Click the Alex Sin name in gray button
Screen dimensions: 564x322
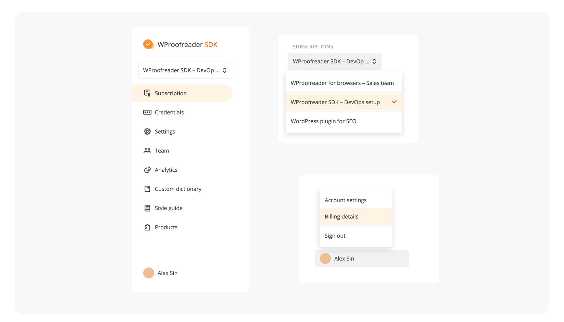click(x=344, y=258)
